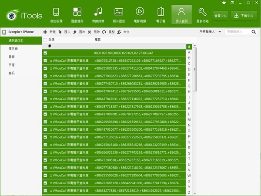The height and width of the screenshot is (196, 261).
Task: Click the export contacts icon
Action: [x=75, y=32]
